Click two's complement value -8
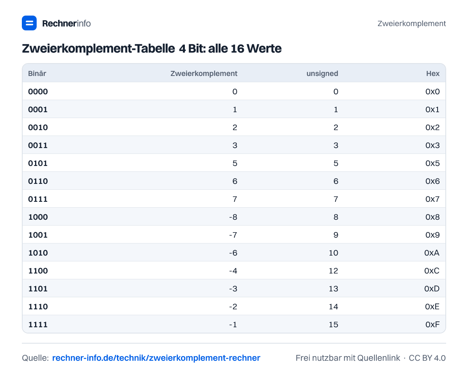This screenshot has width=468, height=374. (233, 217)
